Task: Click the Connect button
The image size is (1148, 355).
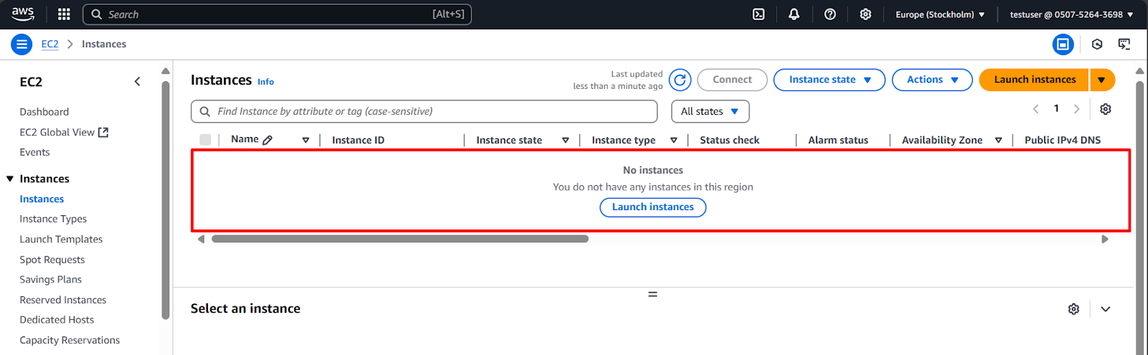Action: click(x=732, y=80)
